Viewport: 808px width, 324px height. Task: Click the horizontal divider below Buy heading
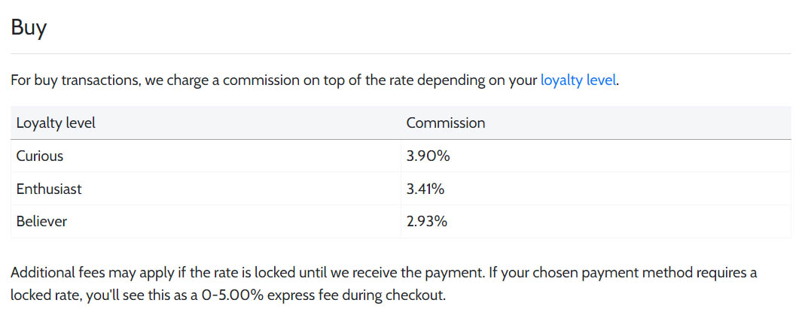[401, 53]
